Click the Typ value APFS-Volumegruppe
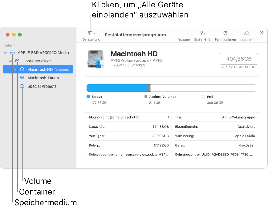 pos(238,117)
